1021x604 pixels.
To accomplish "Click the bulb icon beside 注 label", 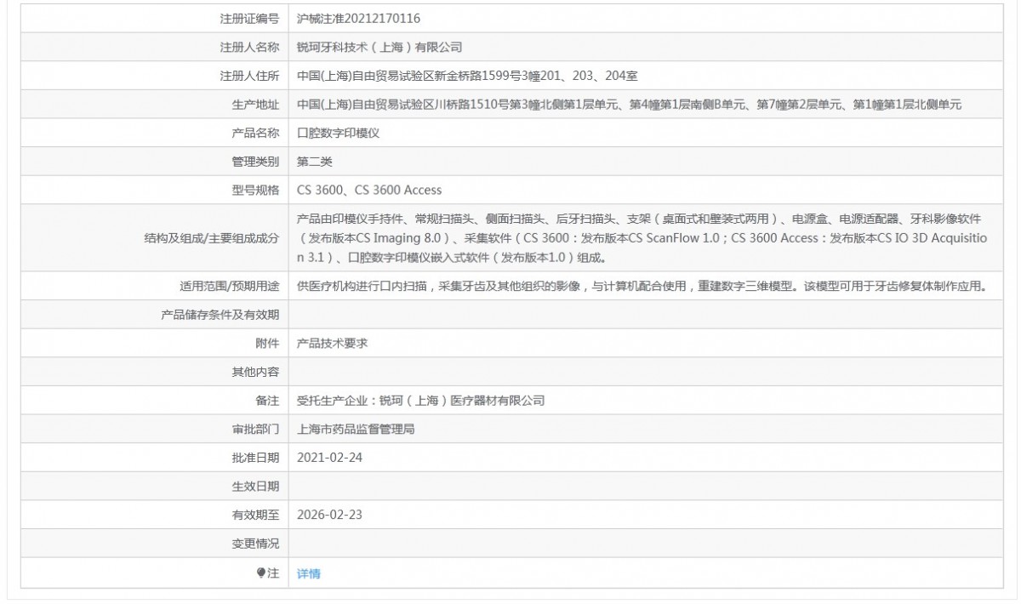I will pos(262,573).
